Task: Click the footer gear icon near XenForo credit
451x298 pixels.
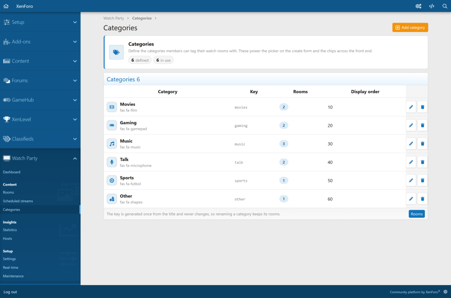Action: (x=445, y=292)
